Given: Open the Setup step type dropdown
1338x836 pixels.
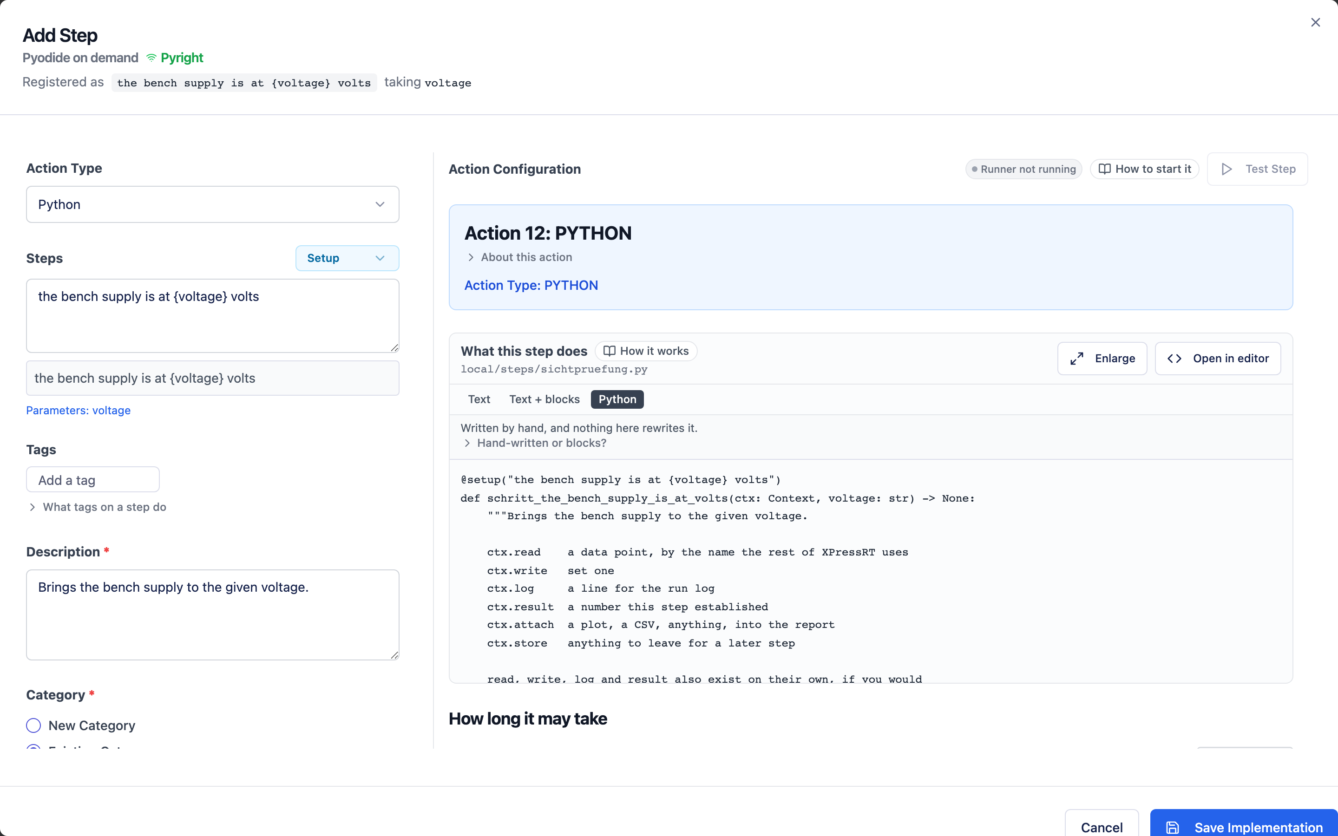Looking at the screenshot, I should (x=347, y=258).
